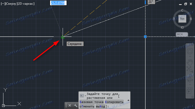Rotate view to south via ViewCube "Ю"

click(182, 27)
